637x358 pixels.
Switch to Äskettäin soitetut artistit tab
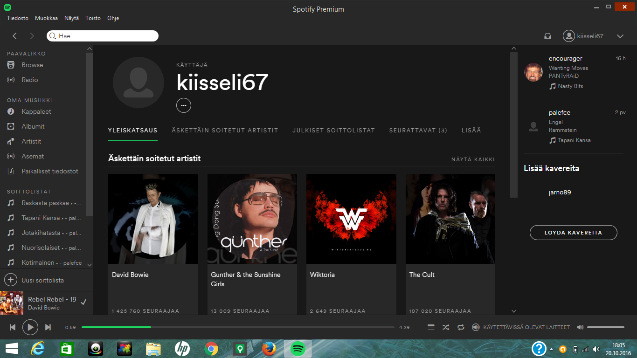click(225, 131)
